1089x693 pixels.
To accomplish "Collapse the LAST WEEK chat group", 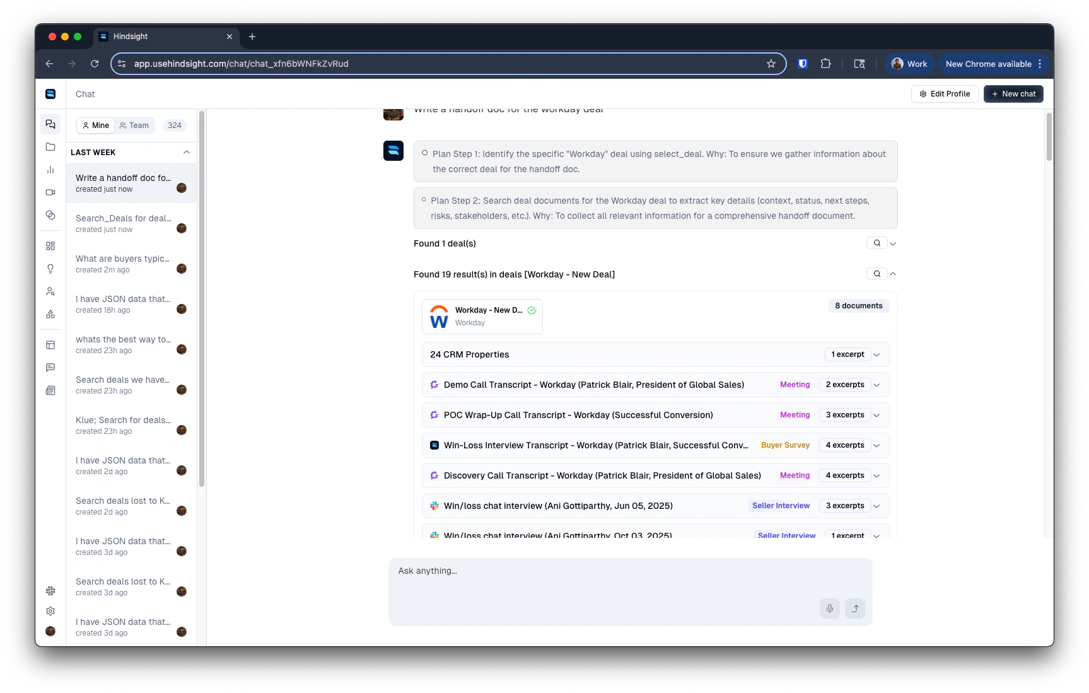I will (186, 152).
